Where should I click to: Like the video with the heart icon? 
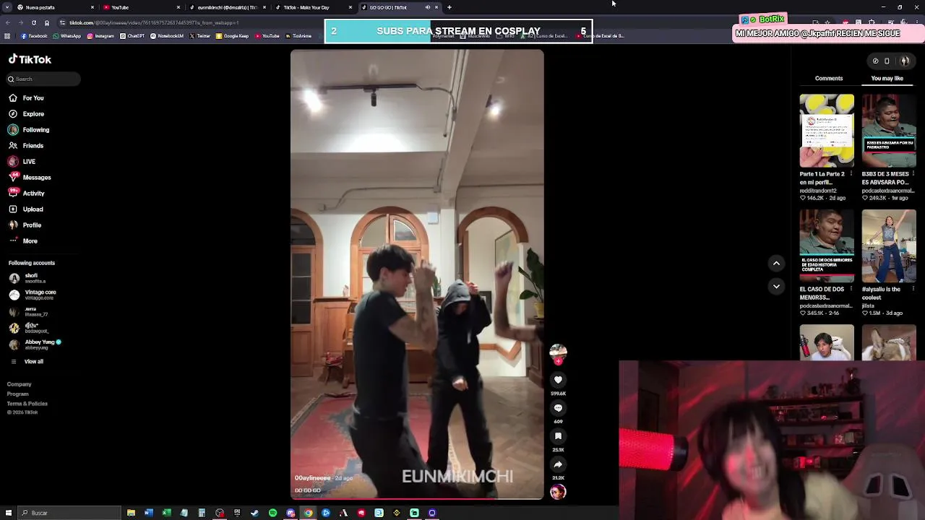558,380
